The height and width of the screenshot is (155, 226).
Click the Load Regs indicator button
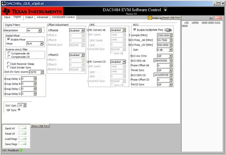23,138
